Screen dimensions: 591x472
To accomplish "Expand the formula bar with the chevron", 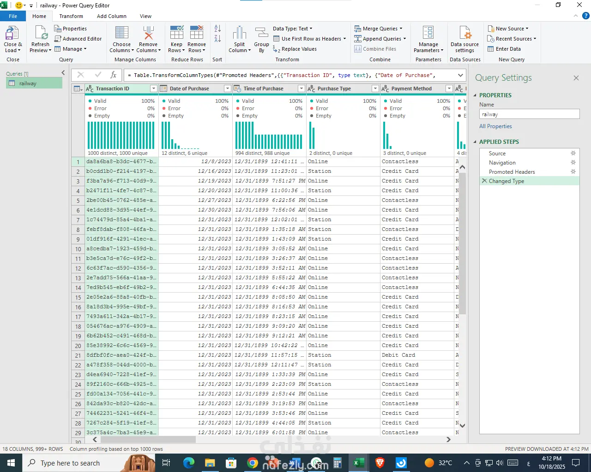I will (x=460, y=75).
